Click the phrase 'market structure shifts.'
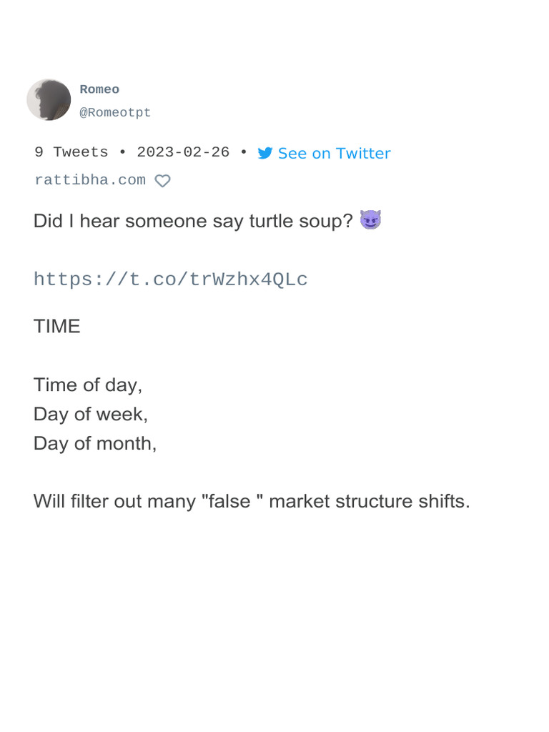Screen dimensions: 549x732 point(370,501)
